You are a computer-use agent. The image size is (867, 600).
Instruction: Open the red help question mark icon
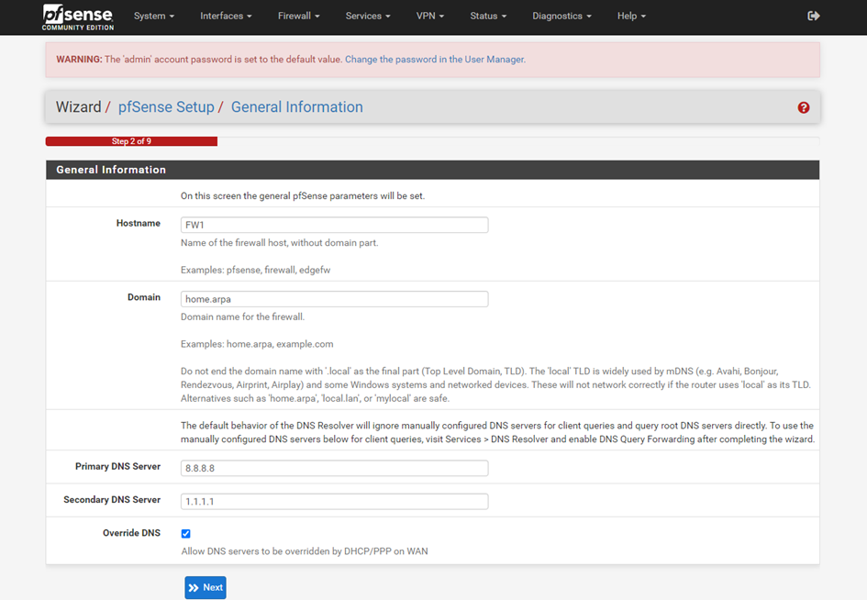click(x=804, y=108)
